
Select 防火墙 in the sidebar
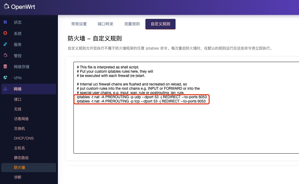(29, 168)
